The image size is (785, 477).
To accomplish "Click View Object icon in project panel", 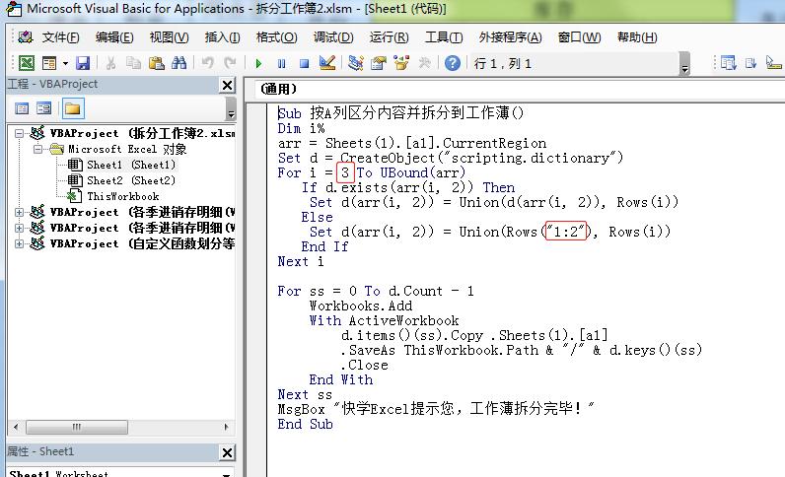I will (x=44, y=107).
